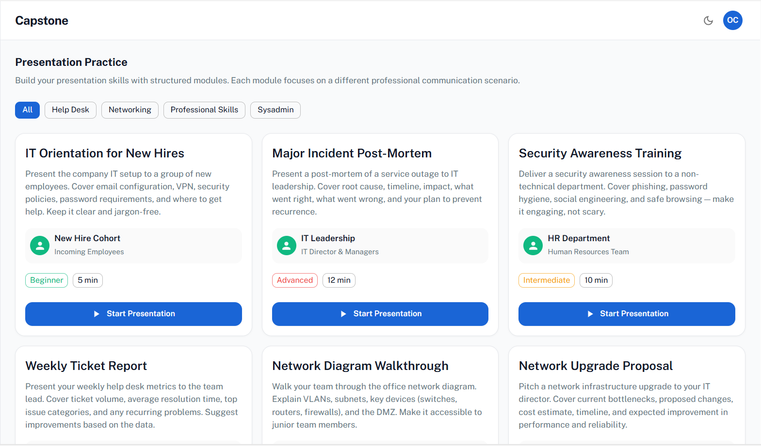Click the 10 min duration badge
Screen dimensions: 761x446
(x=596, y=280)
